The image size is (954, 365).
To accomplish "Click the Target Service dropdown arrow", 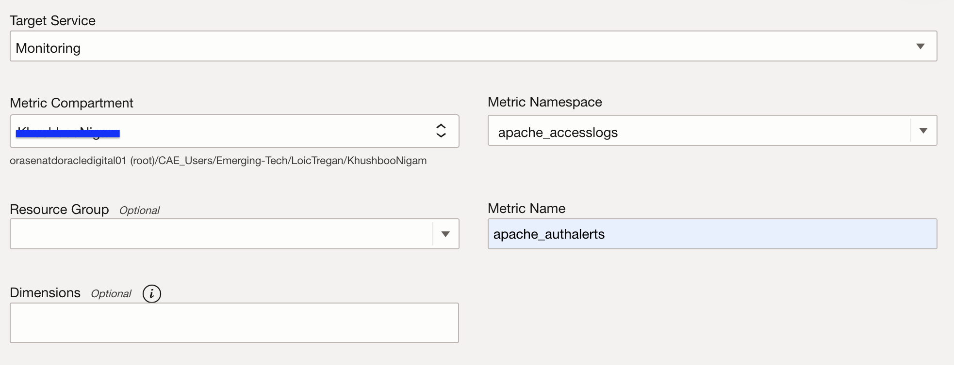I will 920,46.
